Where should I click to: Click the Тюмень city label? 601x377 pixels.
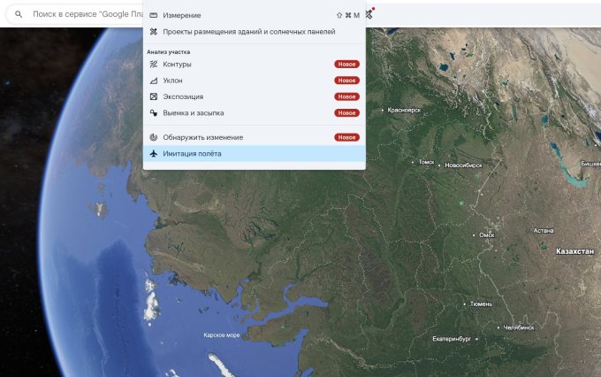[x=481, y=304]
